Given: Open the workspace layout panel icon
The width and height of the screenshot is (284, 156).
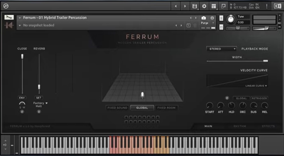Looking at the screenshot, I should point(214,6).
